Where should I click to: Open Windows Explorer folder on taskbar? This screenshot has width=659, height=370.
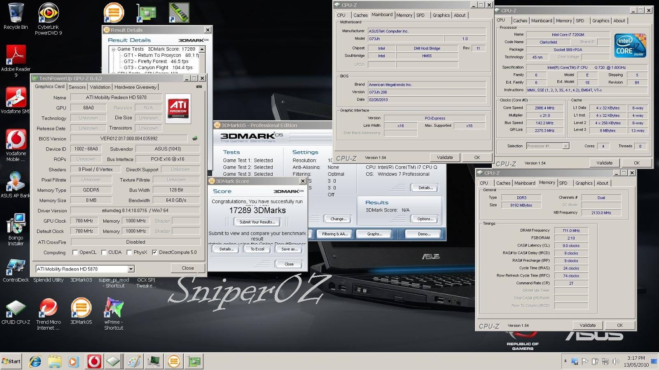click(x=54, y=362)
